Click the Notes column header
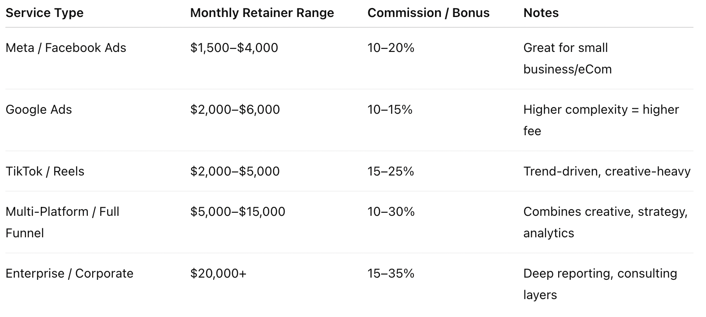This screenshot has height=317, width=706. pos(541,13)
